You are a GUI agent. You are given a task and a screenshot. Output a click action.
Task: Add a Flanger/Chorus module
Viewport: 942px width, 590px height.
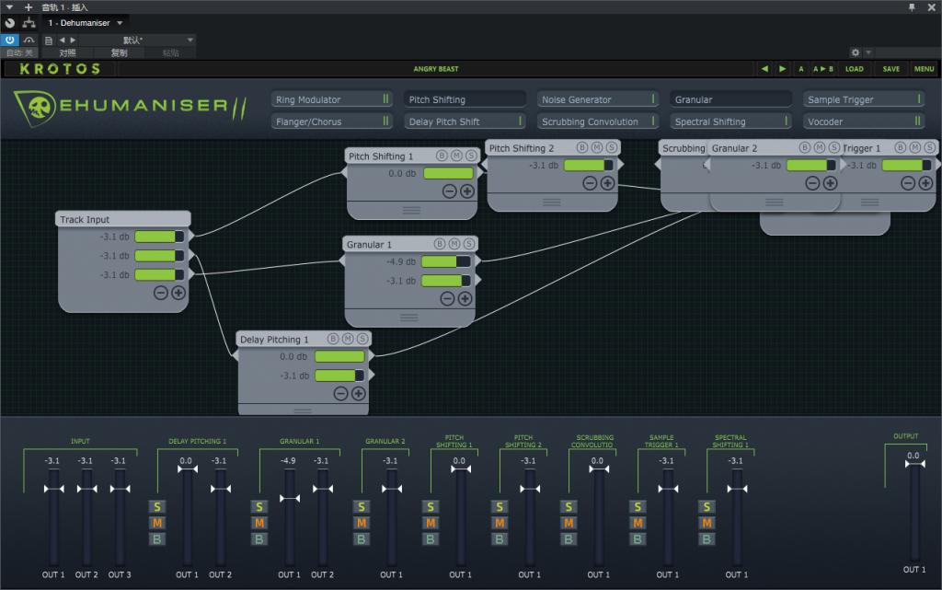332,121
